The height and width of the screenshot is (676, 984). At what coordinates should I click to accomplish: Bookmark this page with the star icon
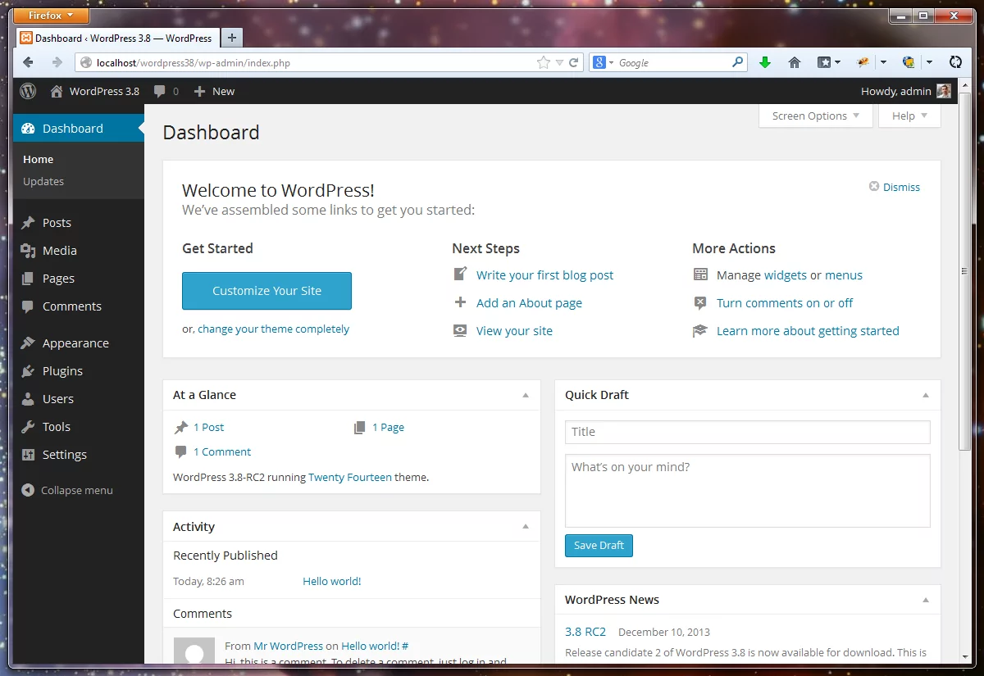click(x=543, y=62)
